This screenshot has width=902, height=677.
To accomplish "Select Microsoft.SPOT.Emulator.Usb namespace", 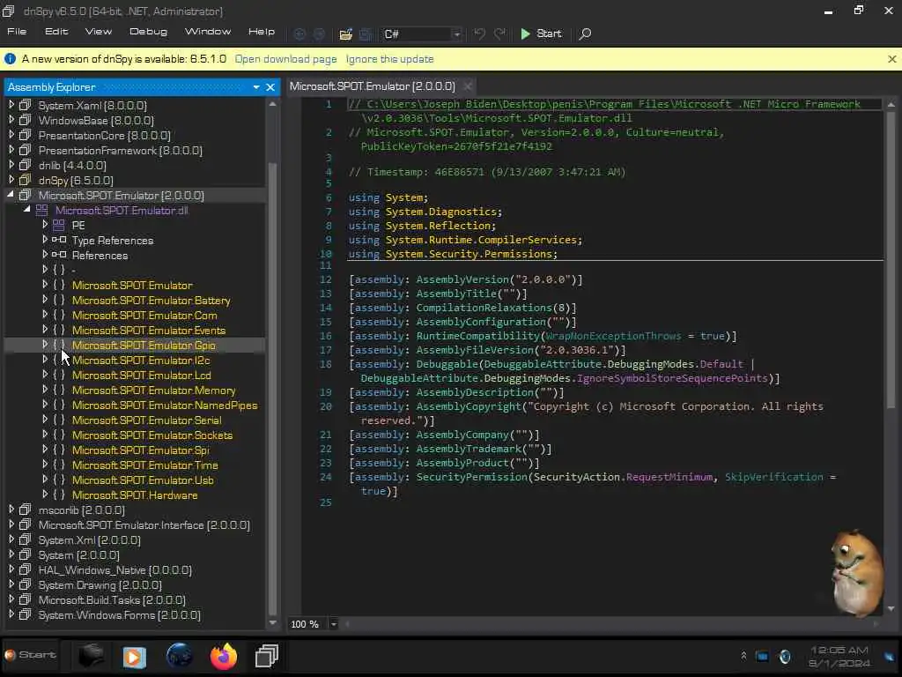I will [143, 480].
